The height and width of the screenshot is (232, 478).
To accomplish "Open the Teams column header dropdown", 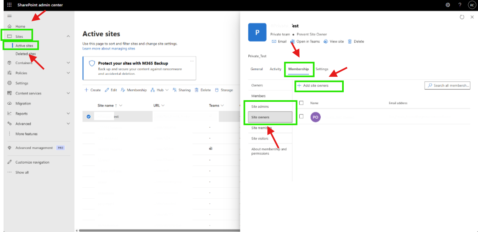I will [x=222, y=105].
